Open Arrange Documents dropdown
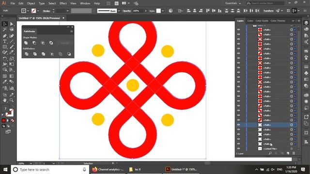Screen dimensions: 310x174 pos(125,3)
